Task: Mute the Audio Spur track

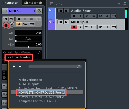Action: click(60, 11)
